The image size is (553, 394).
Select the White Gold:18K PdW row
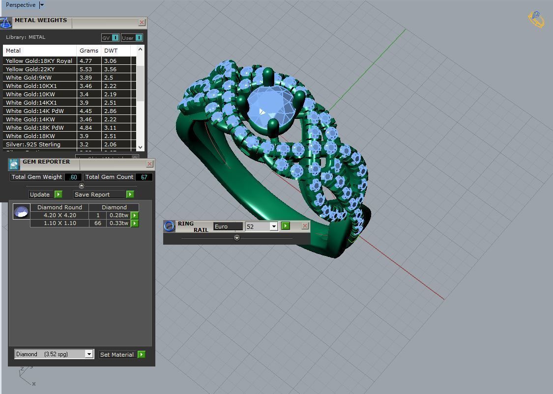(x=69, y=128)
